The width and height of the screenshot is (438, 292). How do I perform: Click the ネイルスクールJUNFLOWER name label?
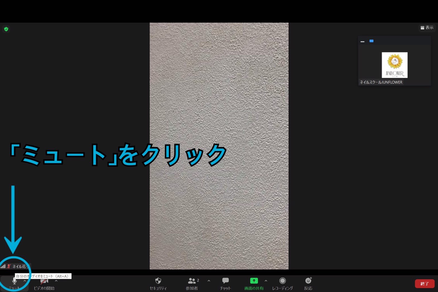tap(381, 82)
